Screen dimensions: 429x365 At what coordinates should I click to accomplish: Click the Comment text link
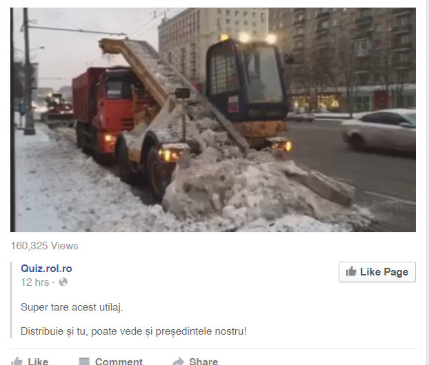coord(119,361)
